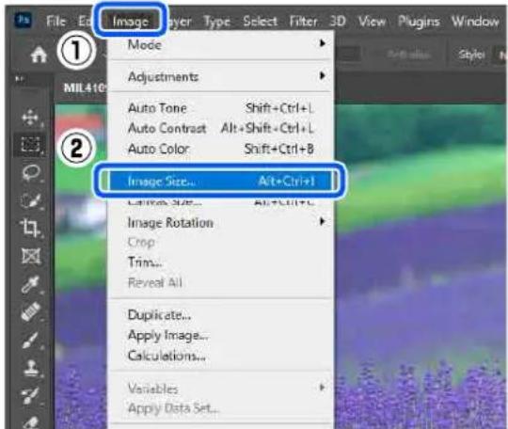Viewport: 508px width, 429px height.
Task: Choose Calculations...
Action: [220, 356]
